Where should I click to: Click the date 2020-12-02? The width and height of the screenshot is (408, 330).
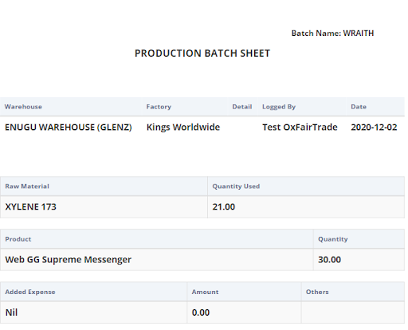(x=374, y=128)
